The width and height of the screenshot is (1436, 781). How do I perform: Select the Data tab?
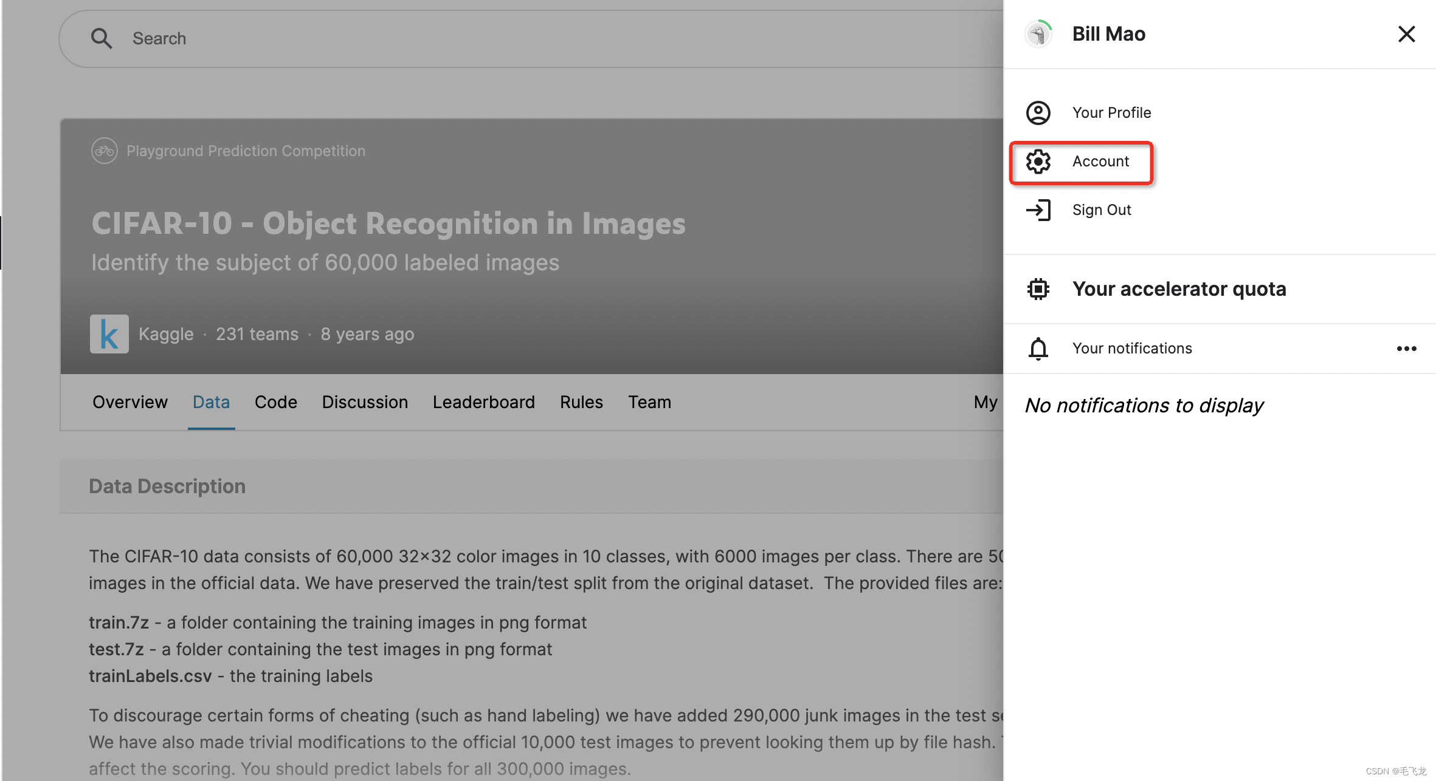(x=211, y=402)
